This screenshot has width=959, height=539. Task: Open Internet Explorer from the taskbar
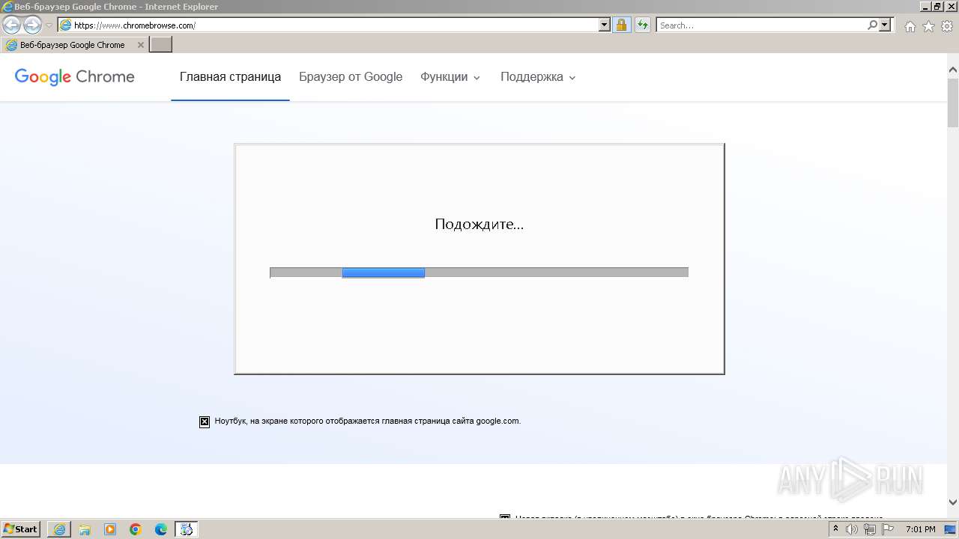(x=59, y=529)
